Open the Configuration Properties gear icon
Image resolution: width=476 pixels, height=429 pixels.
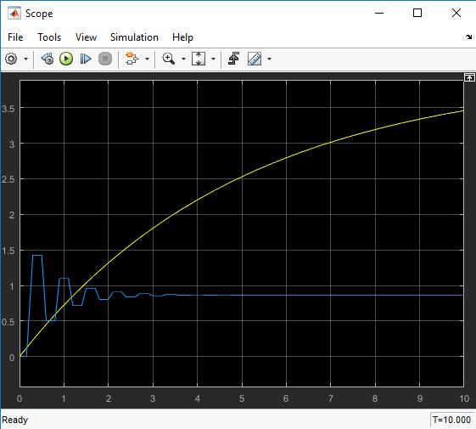click(11, 59)
